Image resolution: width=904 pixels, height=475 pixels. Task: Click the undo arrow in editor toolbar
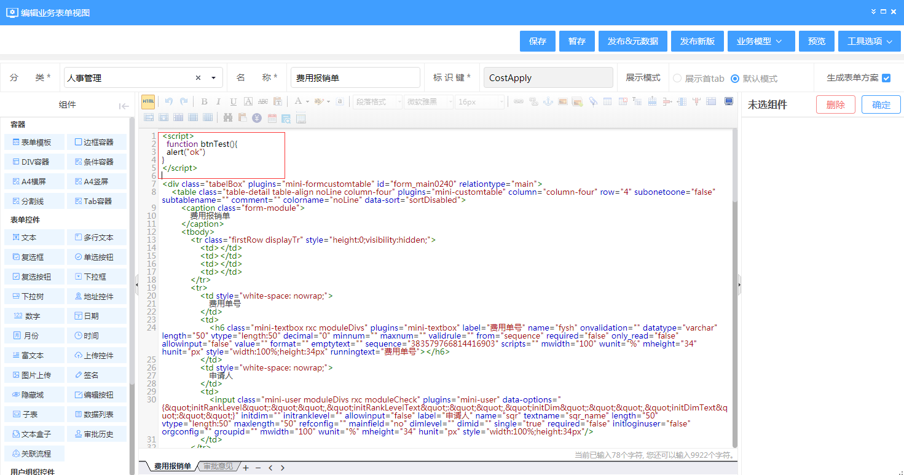click(168, 101)
